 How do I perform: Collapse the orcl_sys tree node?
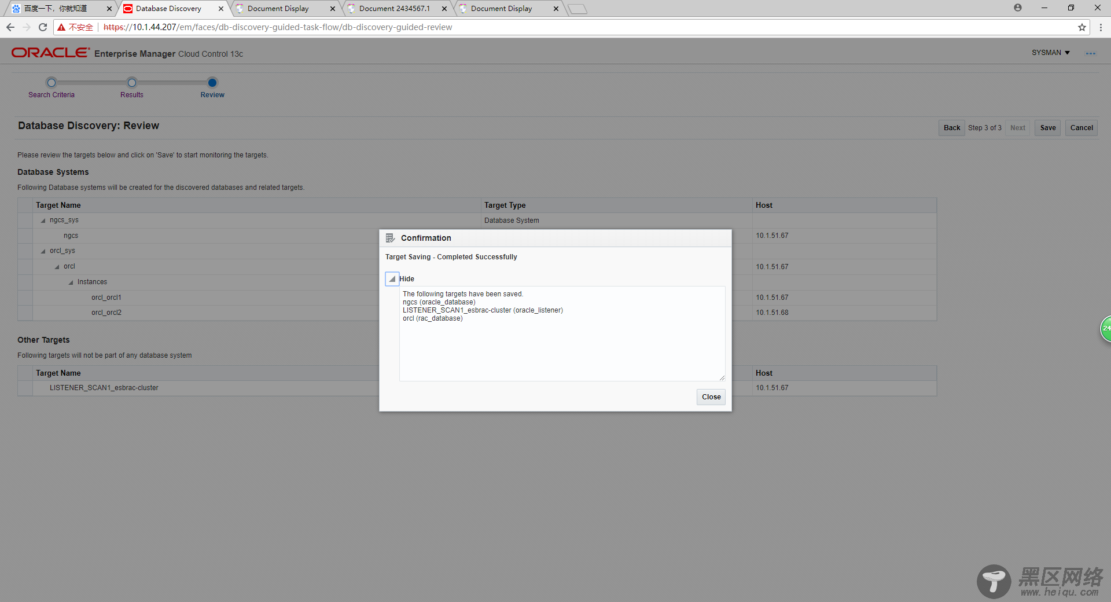(x=43, y=251)
